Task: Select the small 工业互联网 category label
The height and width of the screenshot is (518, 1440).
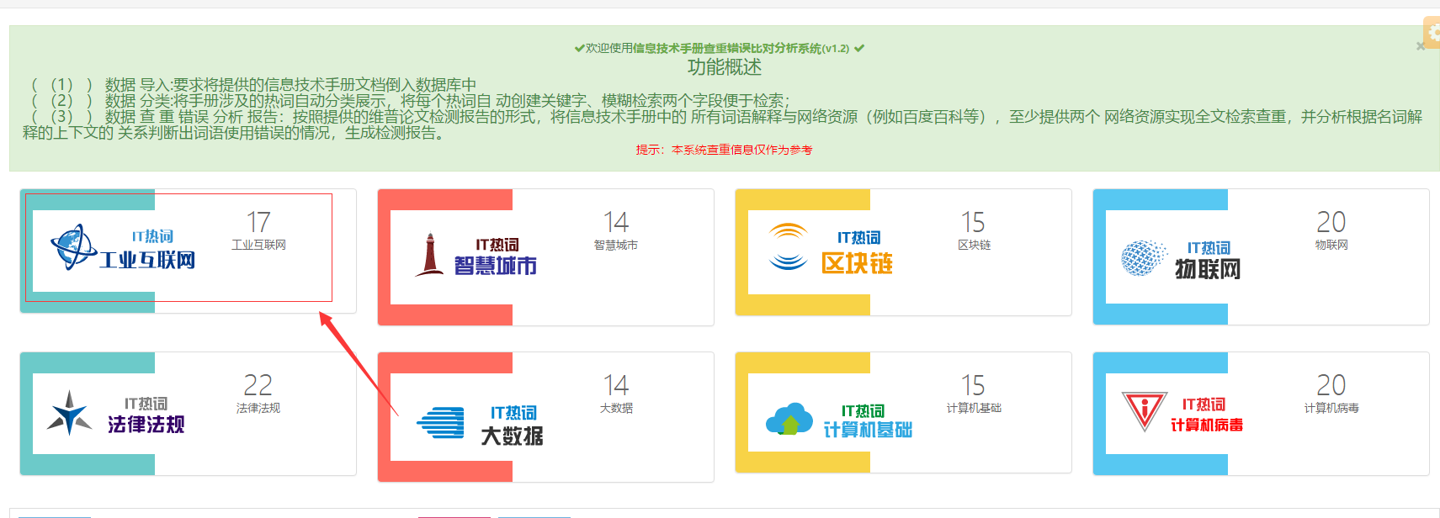Action: point(258,245)
